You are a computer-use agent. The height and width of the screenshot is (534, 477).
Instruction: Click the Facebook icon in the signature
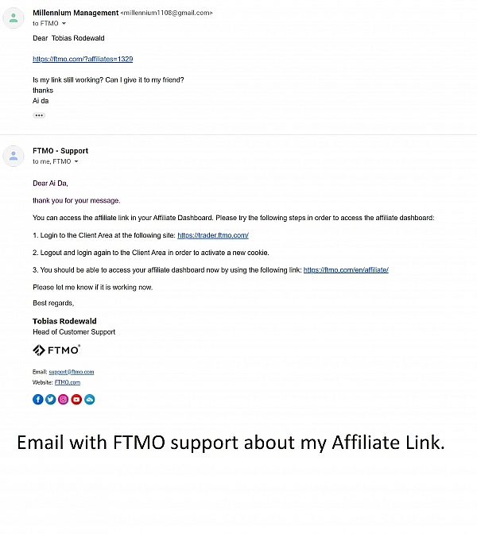[38, 399]
